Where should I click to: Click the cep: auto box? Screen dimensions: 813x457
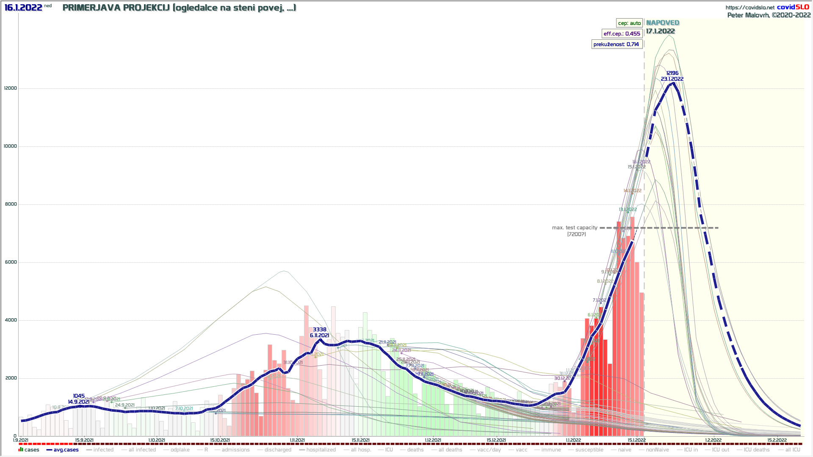[x=629, y=23]
